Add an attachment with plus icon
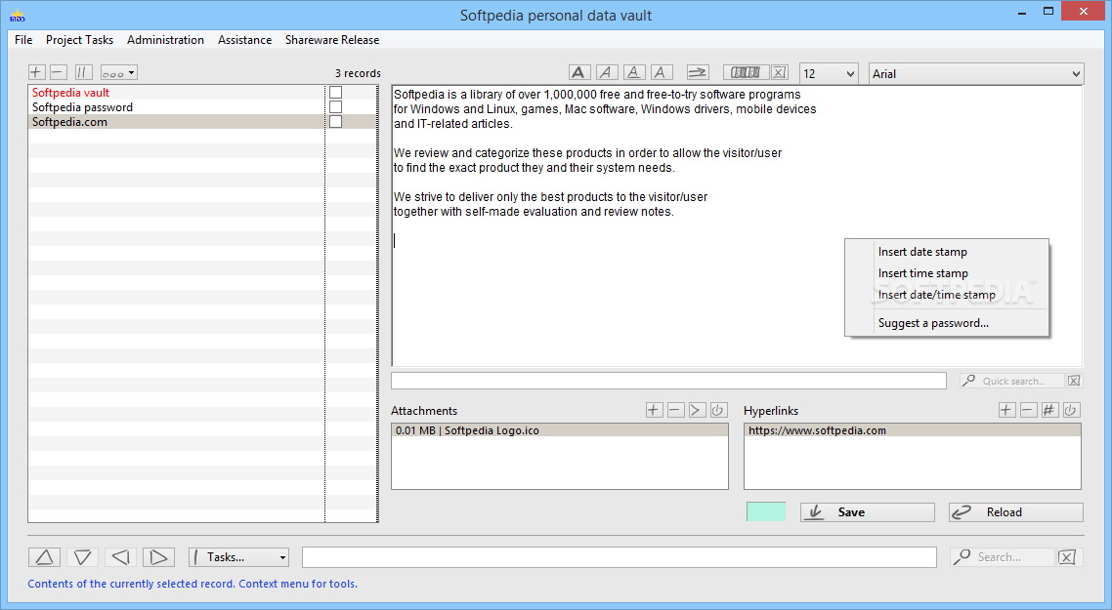Image resolution: width=1112 pixels, height=610 pixels. [x=654, y=410]
